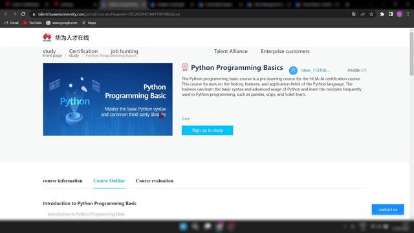Open the translate page icon
Screen dimensions: 414x233
pyautogui.click(x=354, y=14)
